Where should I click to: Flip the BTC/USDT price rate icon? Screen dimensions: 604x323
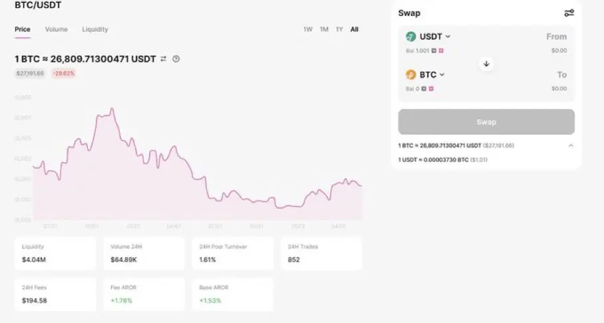coord(164,59)
